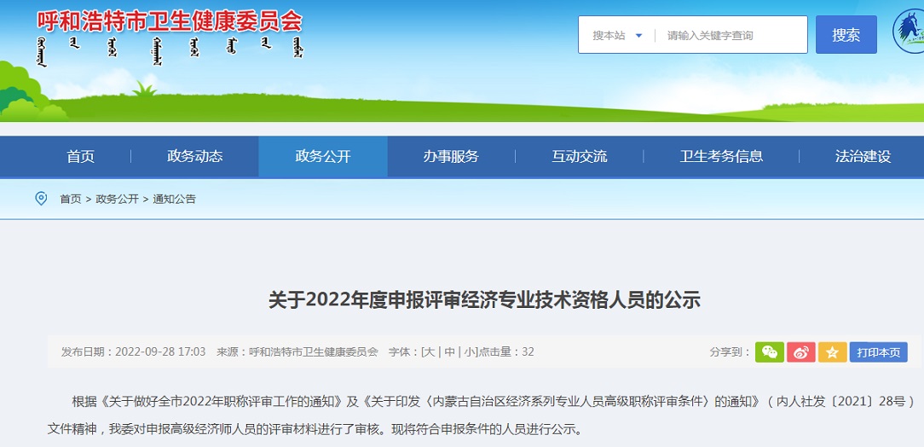
Task: Click the location pin breadcrumb icon
Action: tap(41, 199)
